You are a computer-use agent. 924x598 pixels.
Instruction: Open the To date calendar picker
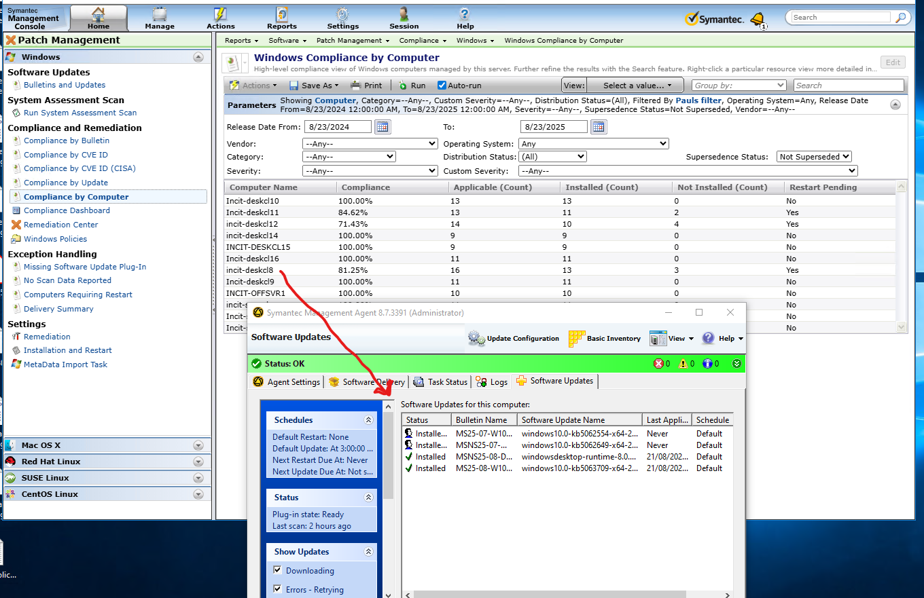pos(598,126)
